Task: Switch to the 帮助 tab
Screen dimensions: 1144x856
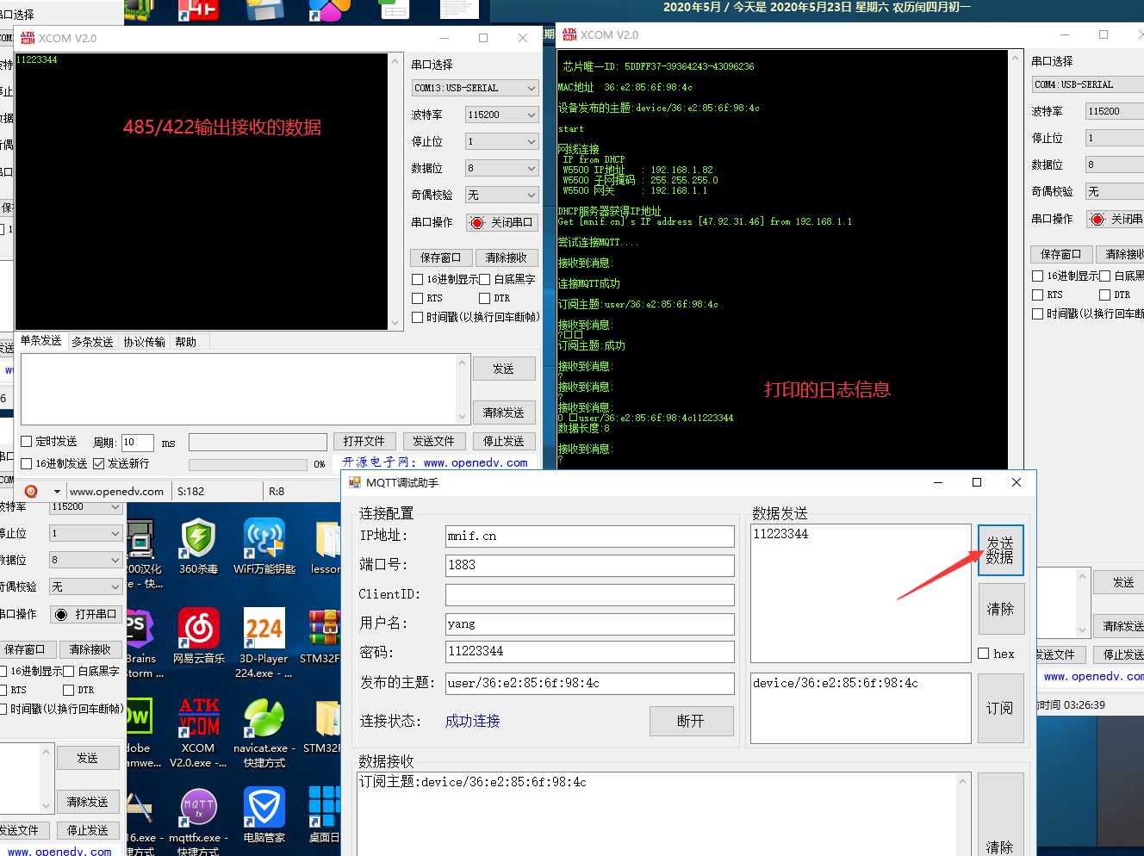Action: [186, 342]
